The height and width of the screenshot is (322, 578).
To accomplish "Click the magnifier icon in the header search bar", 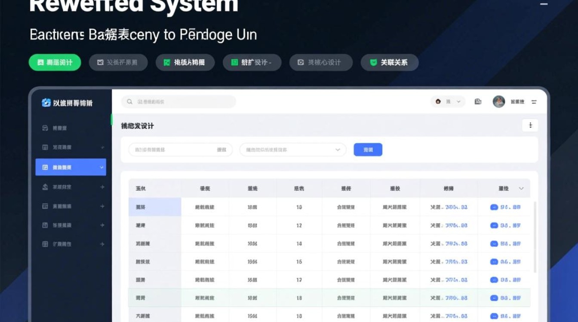I will (x=129, y=102).
